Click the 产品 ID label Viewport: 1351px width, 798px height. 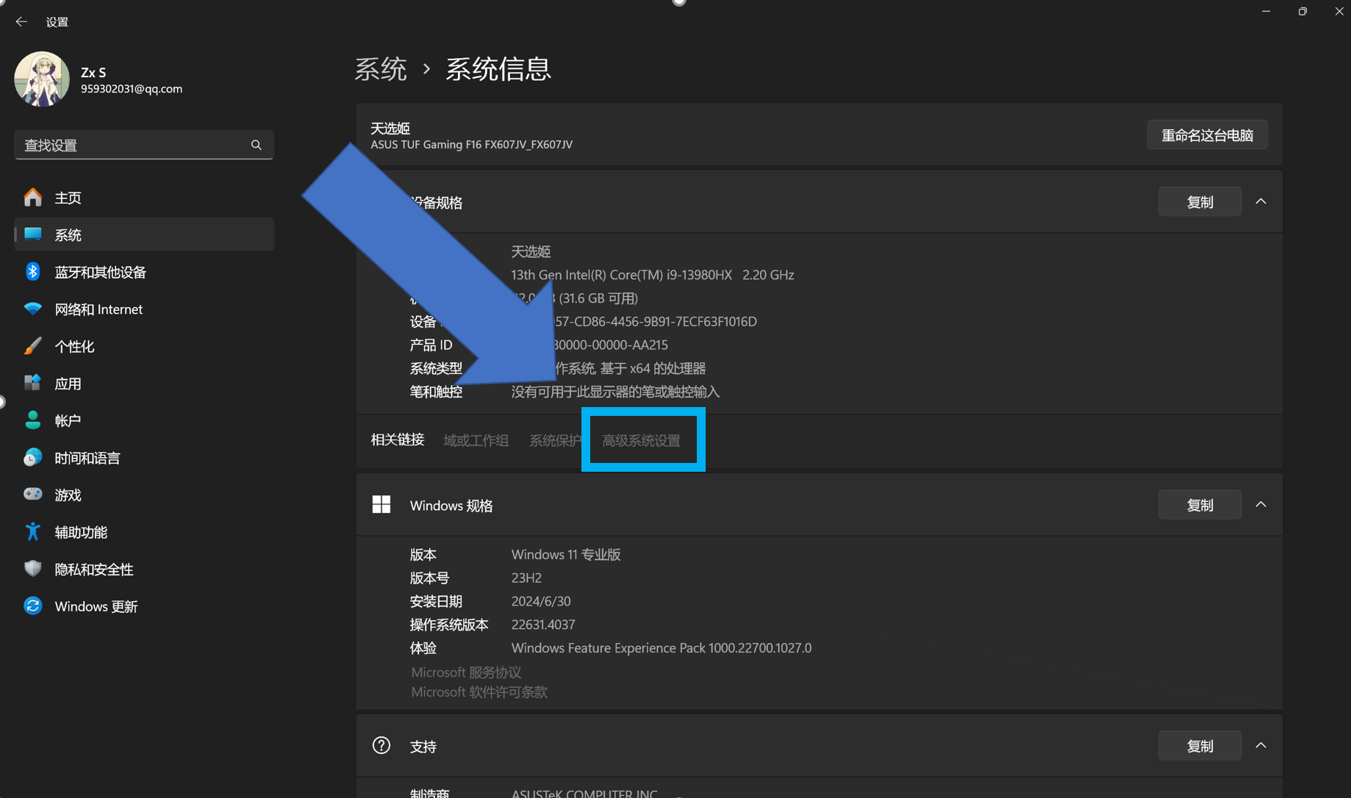431,345
